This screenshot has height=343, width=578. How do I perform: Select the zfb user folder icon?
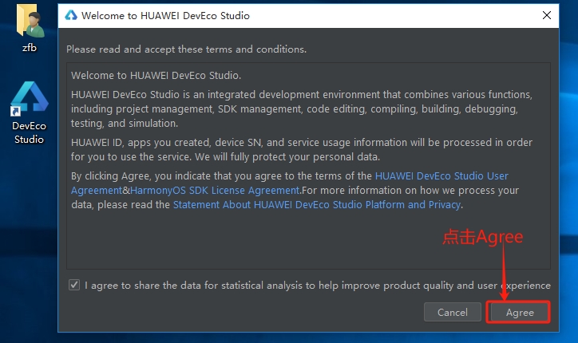(30, 21)
